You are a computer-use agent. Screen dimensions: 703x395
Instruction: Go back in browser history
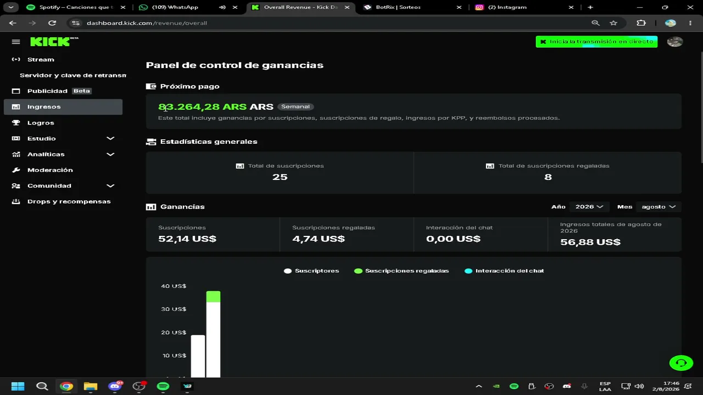[13, 23]
